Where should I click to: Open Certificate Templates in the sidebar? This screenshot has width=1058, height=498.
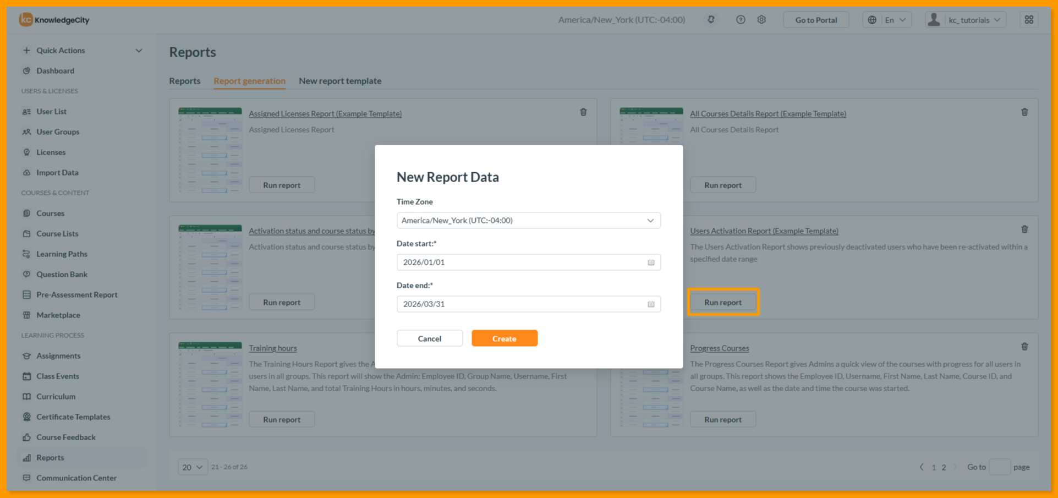[x=73, y=417]
